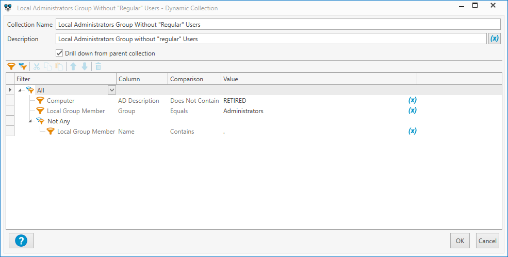Click the Add Value Filter funnel icon

(x=11, y=66)
